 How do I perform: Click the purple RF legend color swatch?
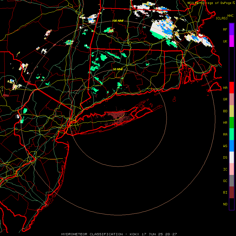[x=232, y=29]
